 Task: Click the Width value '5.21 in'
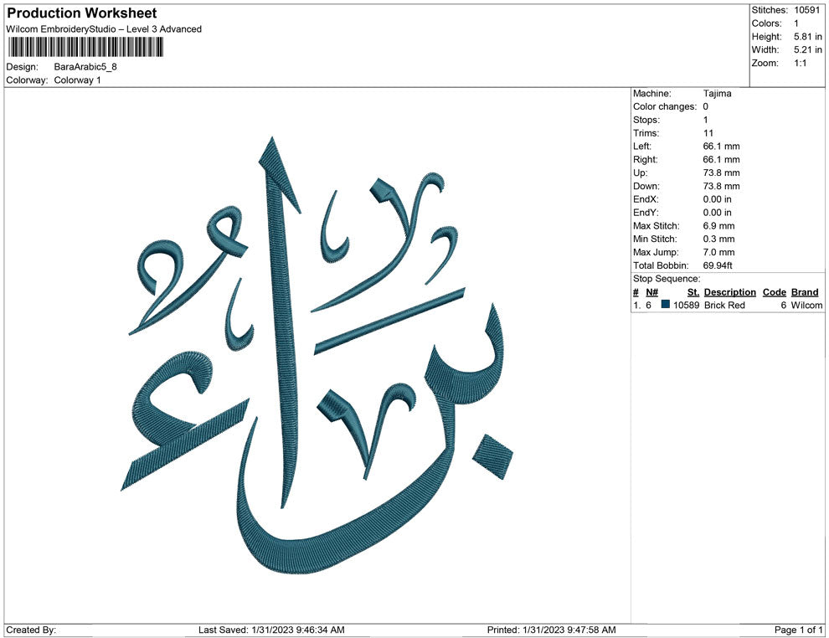pos(808,49)
